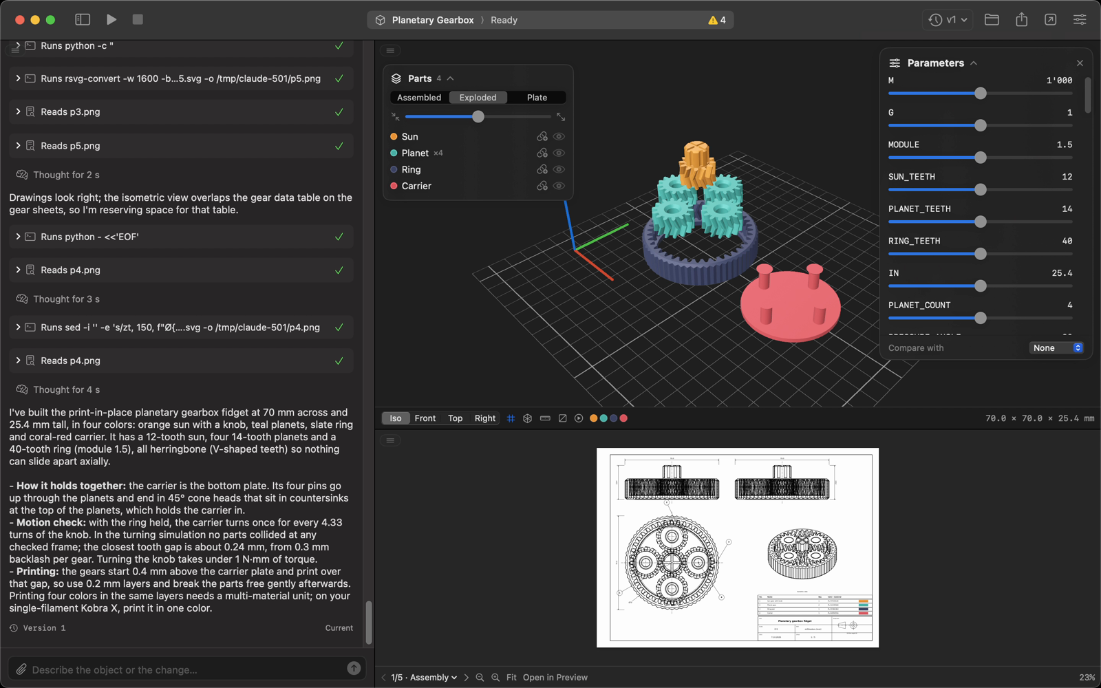This screenshot has height=688, width=1101.
Task: Click the attachment paperclip icon
Action: (21, 669)
